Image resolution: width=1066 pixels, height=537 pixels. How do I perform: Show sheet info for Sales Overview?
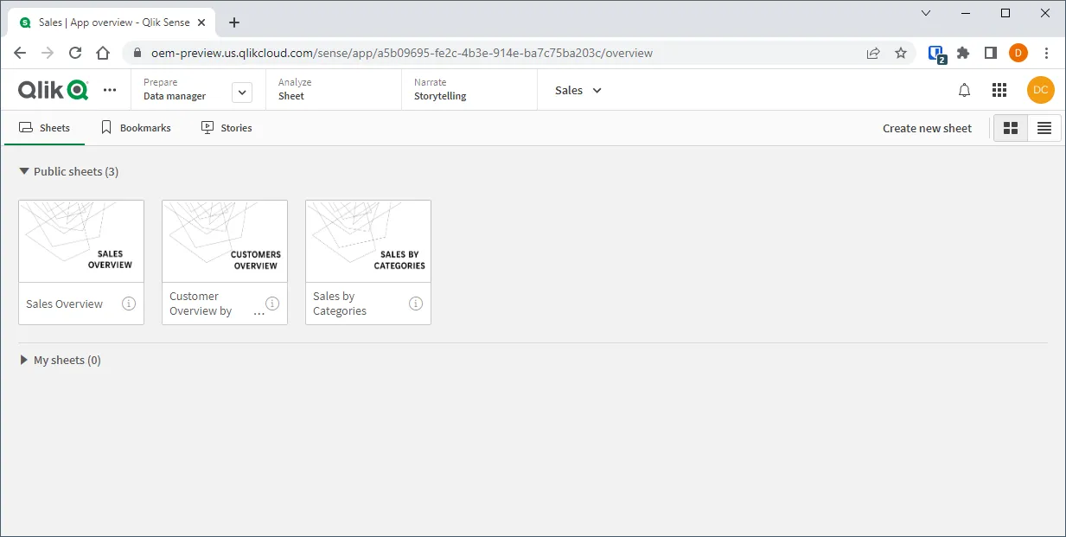(x=128, y=304)
